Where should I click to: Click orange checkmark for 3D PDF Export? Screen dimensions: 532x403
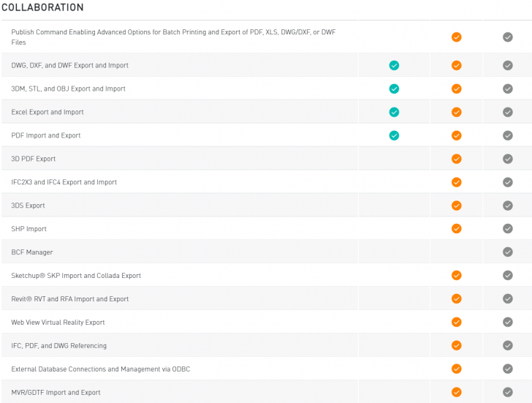click(x=457, y=159)
